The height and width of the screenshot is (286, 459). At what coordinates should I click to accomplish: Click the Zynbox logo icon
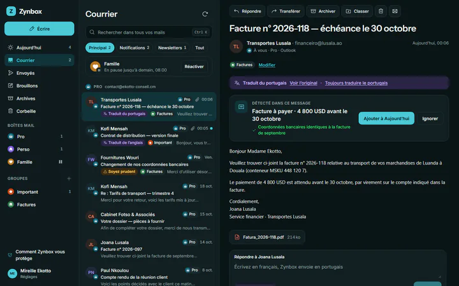[11, 11]
